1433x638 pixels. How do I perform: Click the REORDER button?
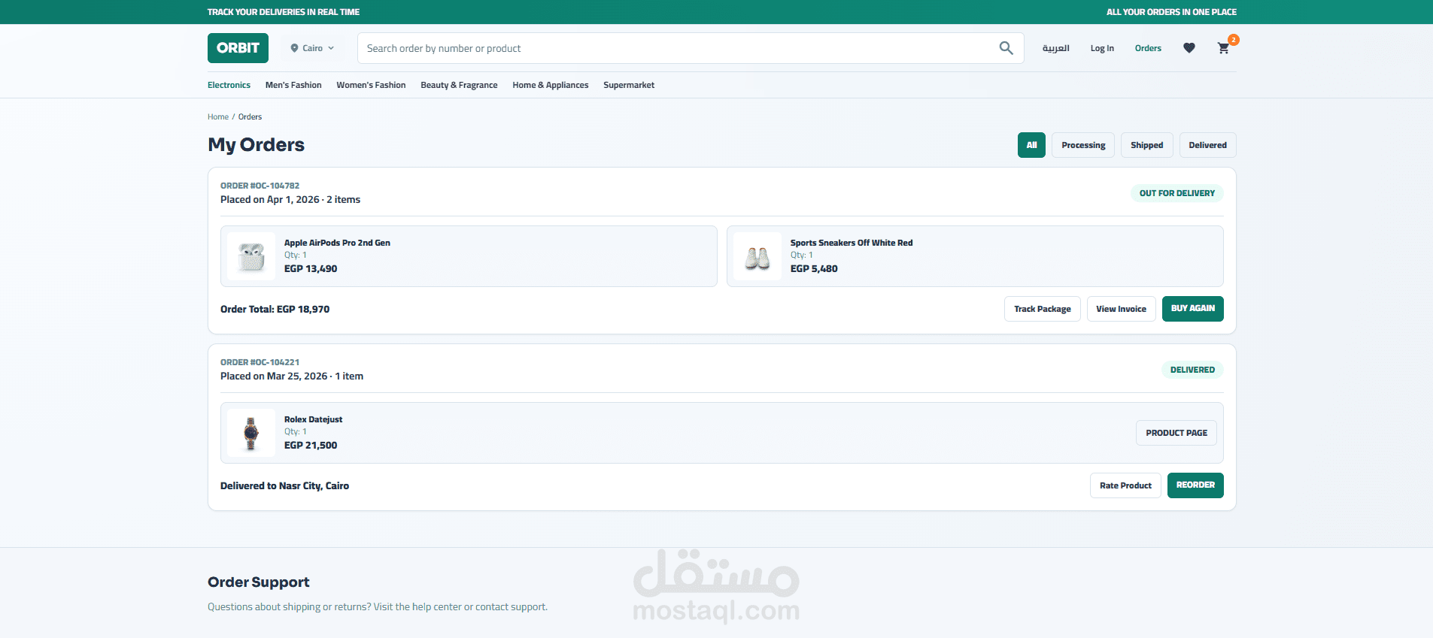pos(1195,485)
